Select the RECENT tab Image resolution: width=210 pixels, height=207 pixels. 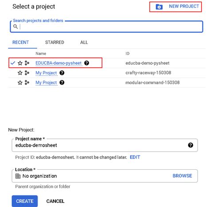pyautogui.click(x=20, y=43)
